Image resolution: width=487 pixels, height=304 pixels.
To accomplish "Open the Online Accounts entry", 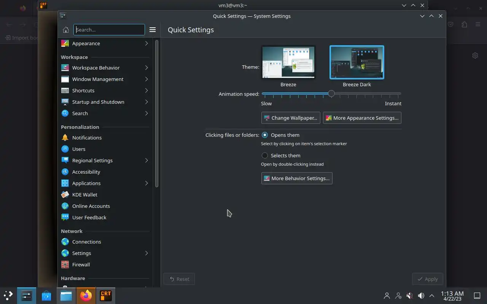I will pyautogui.click(x=105, y=206).
